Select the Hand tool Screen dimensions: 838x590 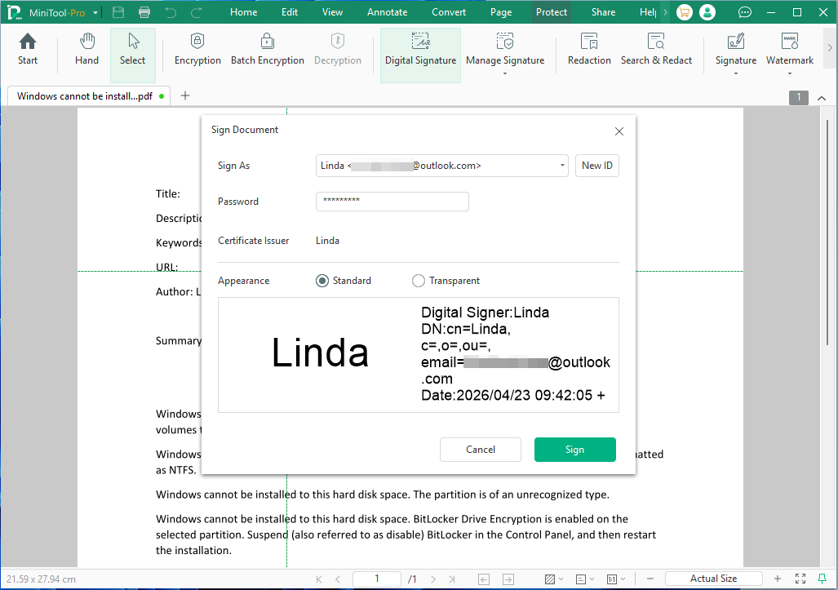[86, 49]
